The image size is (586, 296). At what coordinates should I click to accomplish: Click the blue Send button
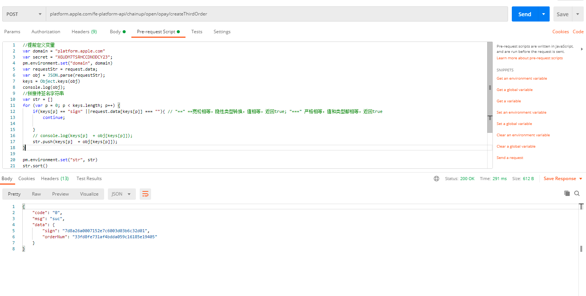[x=525, y=14]
